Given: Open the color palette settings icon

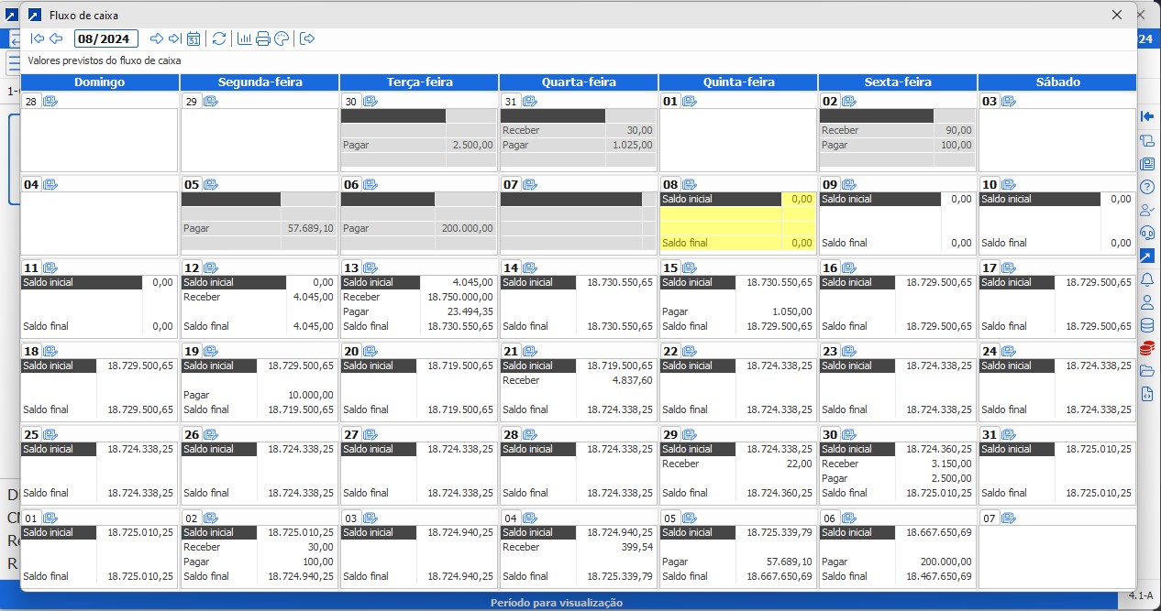Looking at the screenshot, I should click(282, 38).
